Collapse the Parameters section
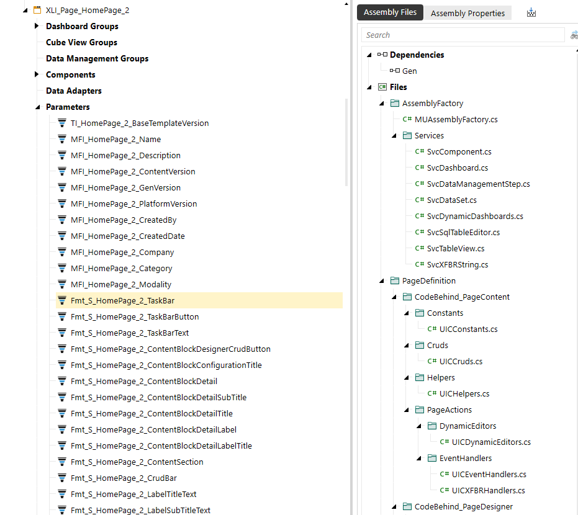The image size is (578, 515). tap(37, 107)
